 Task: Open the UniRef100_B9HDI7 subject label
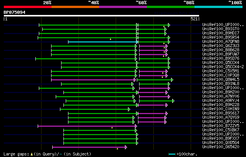tap(221, 33)
